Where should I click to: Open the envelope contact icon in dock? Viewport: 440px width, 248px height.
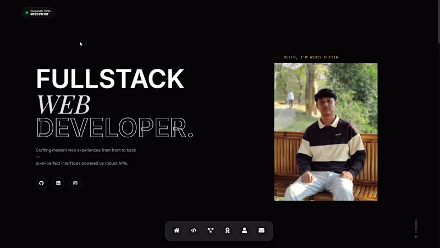[262, 230]
